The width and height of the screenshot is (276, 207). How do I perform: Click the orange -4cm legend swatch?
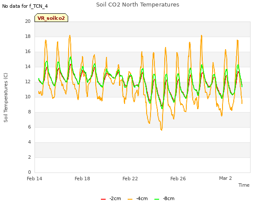pos(130,199)
